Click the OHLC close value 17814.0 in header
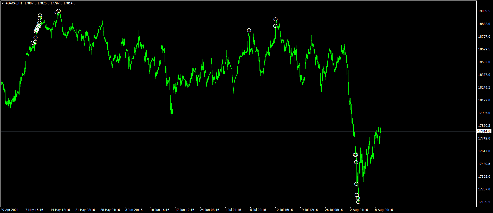 [69, 3]
